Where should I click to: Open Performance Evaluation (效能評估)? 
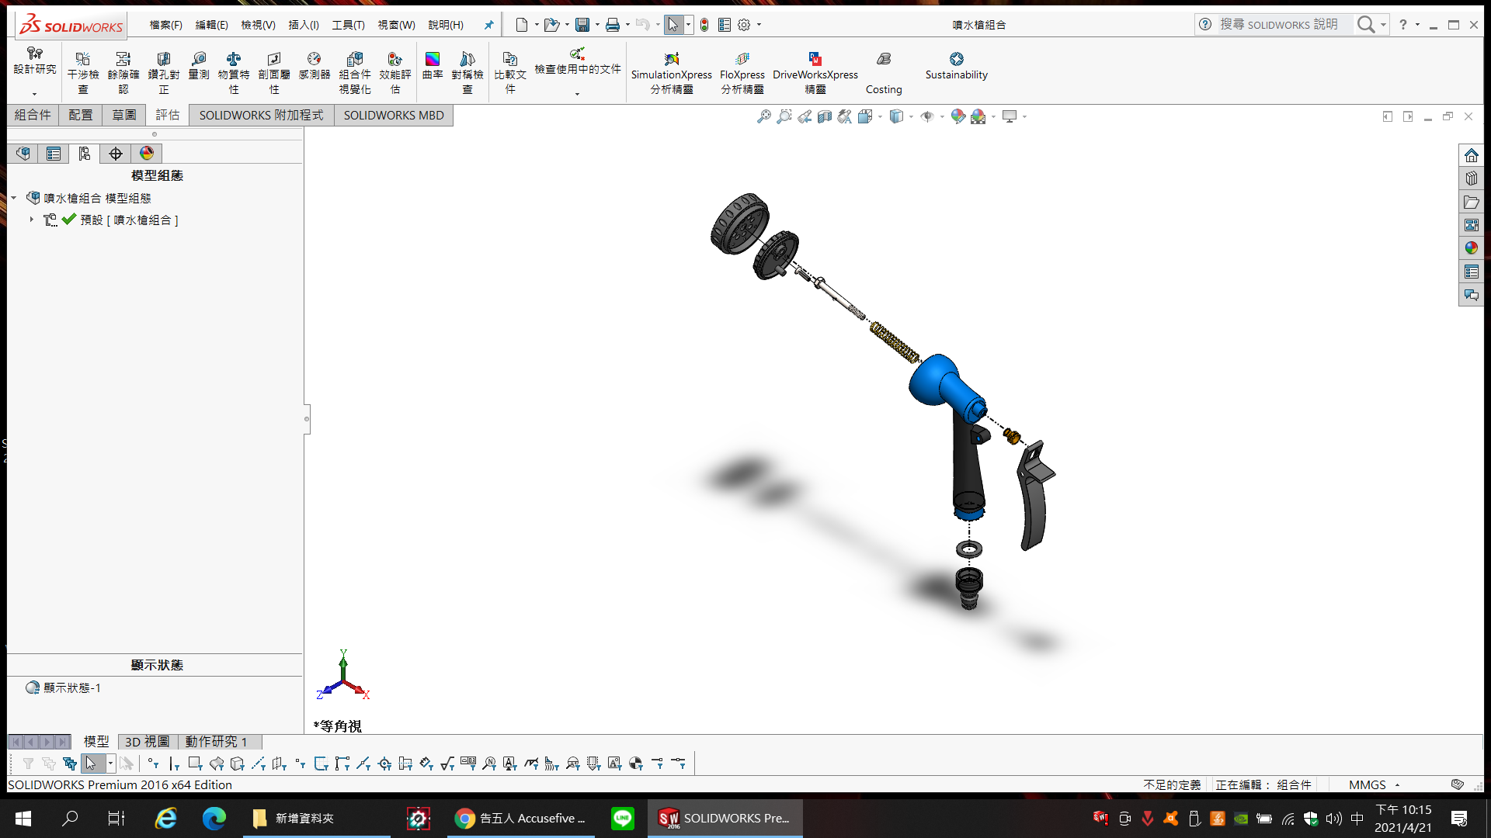tap(395, 72)
